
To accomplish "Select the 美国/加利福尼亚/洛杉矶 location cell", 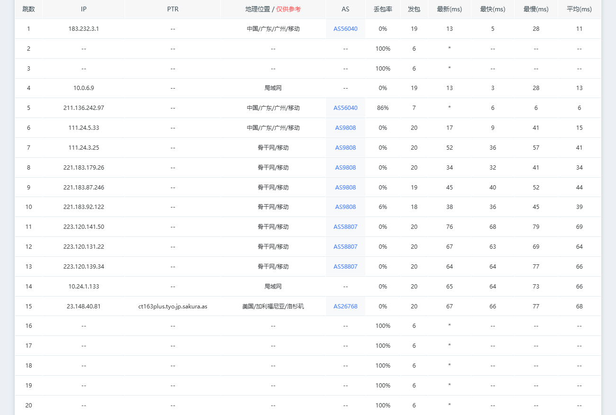I will (x=273, y=307).
